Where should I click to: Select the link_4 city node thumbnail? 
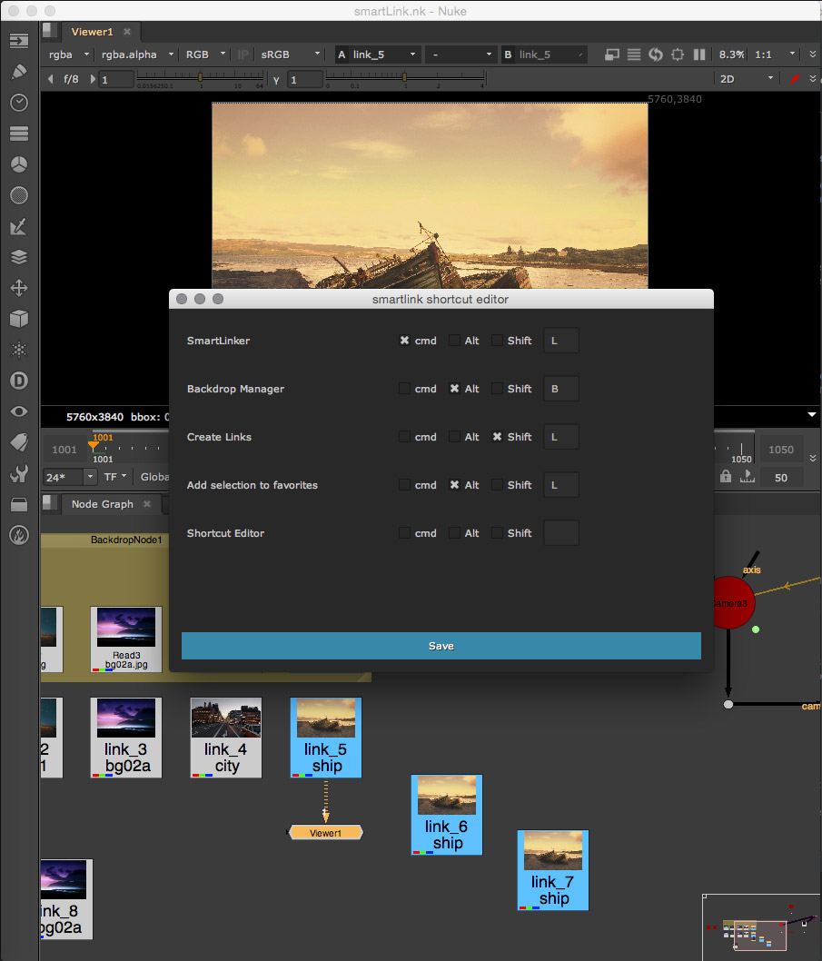226,718
